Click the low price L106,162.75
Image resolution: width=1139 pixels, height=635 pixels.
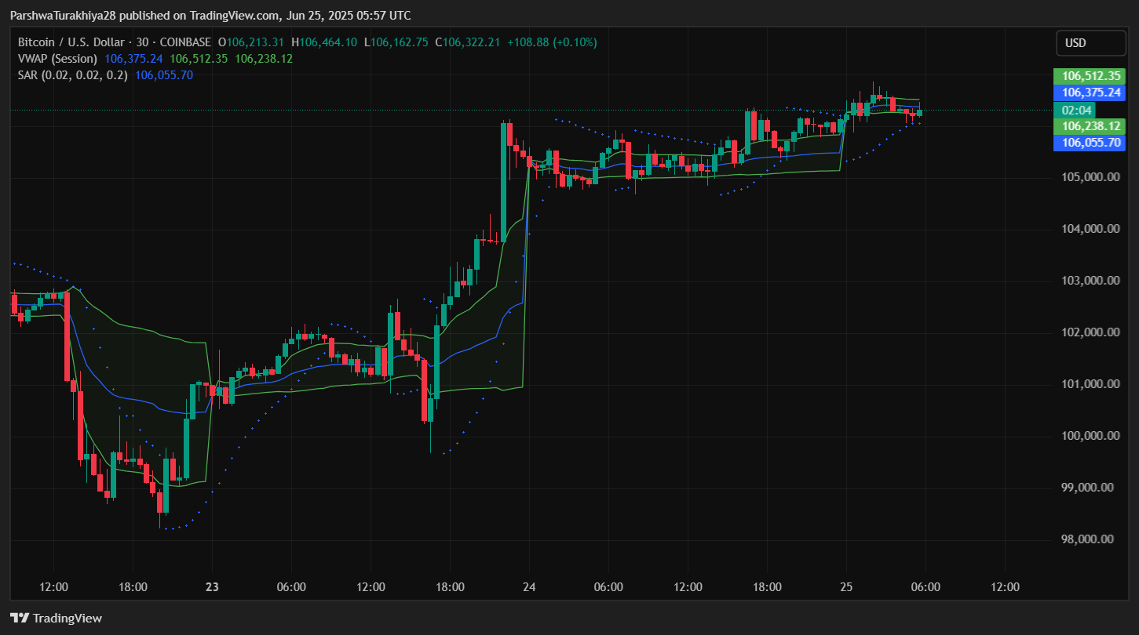396,42
